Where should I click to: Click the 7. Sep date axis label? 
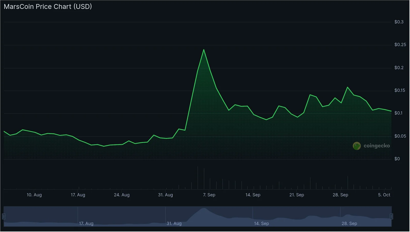pyautogui.click(x=209, y=195)
